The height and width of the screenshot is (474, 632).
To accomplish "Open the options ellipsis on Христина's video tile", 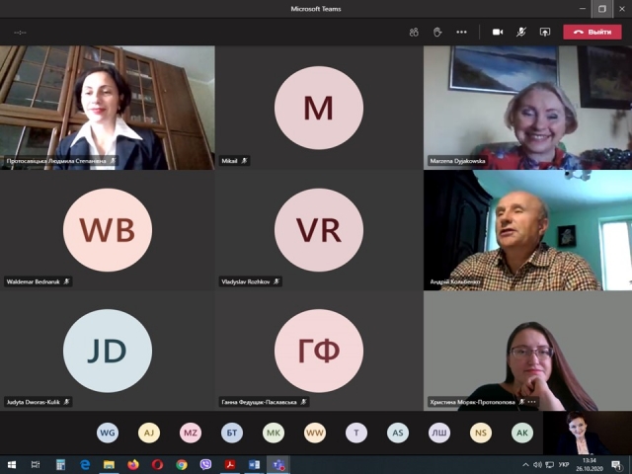I will click(532, 402).
